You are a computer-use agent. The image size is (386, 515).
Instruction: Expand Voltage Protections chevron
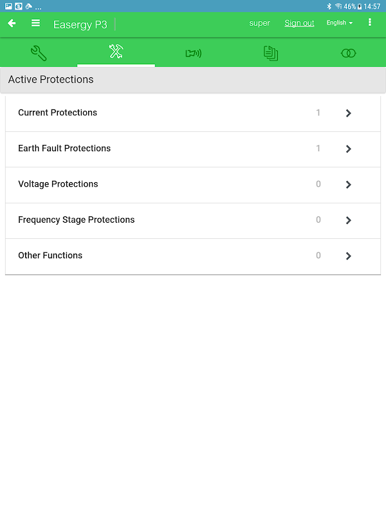point(348,185)
